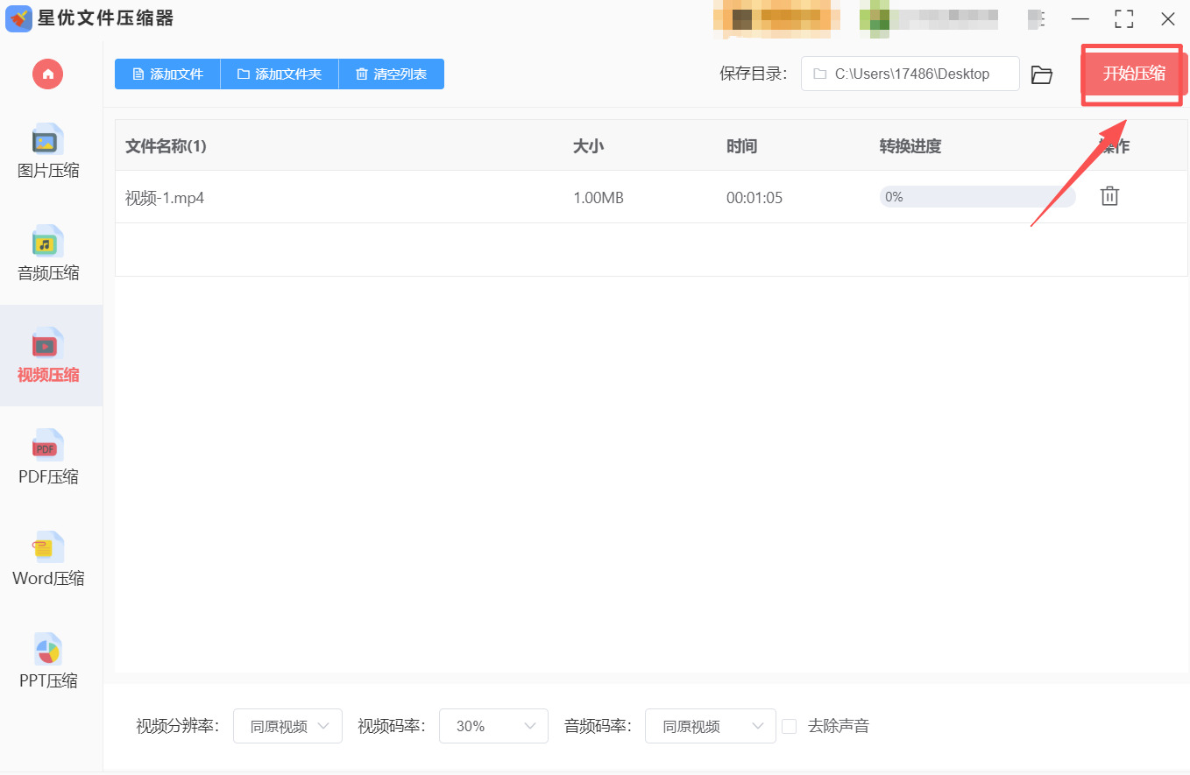
Task: Click the save directory path field
Action: click(x=910, y=74)
